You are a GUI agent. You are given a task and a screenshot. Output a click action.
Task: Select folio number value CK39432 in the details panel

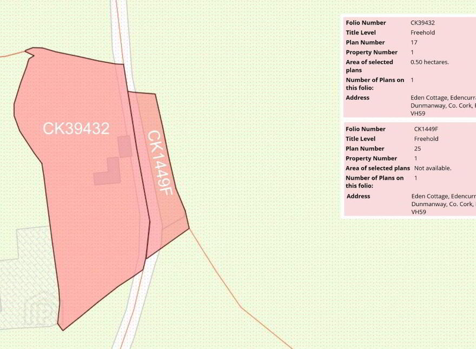[x=422, y=23]
